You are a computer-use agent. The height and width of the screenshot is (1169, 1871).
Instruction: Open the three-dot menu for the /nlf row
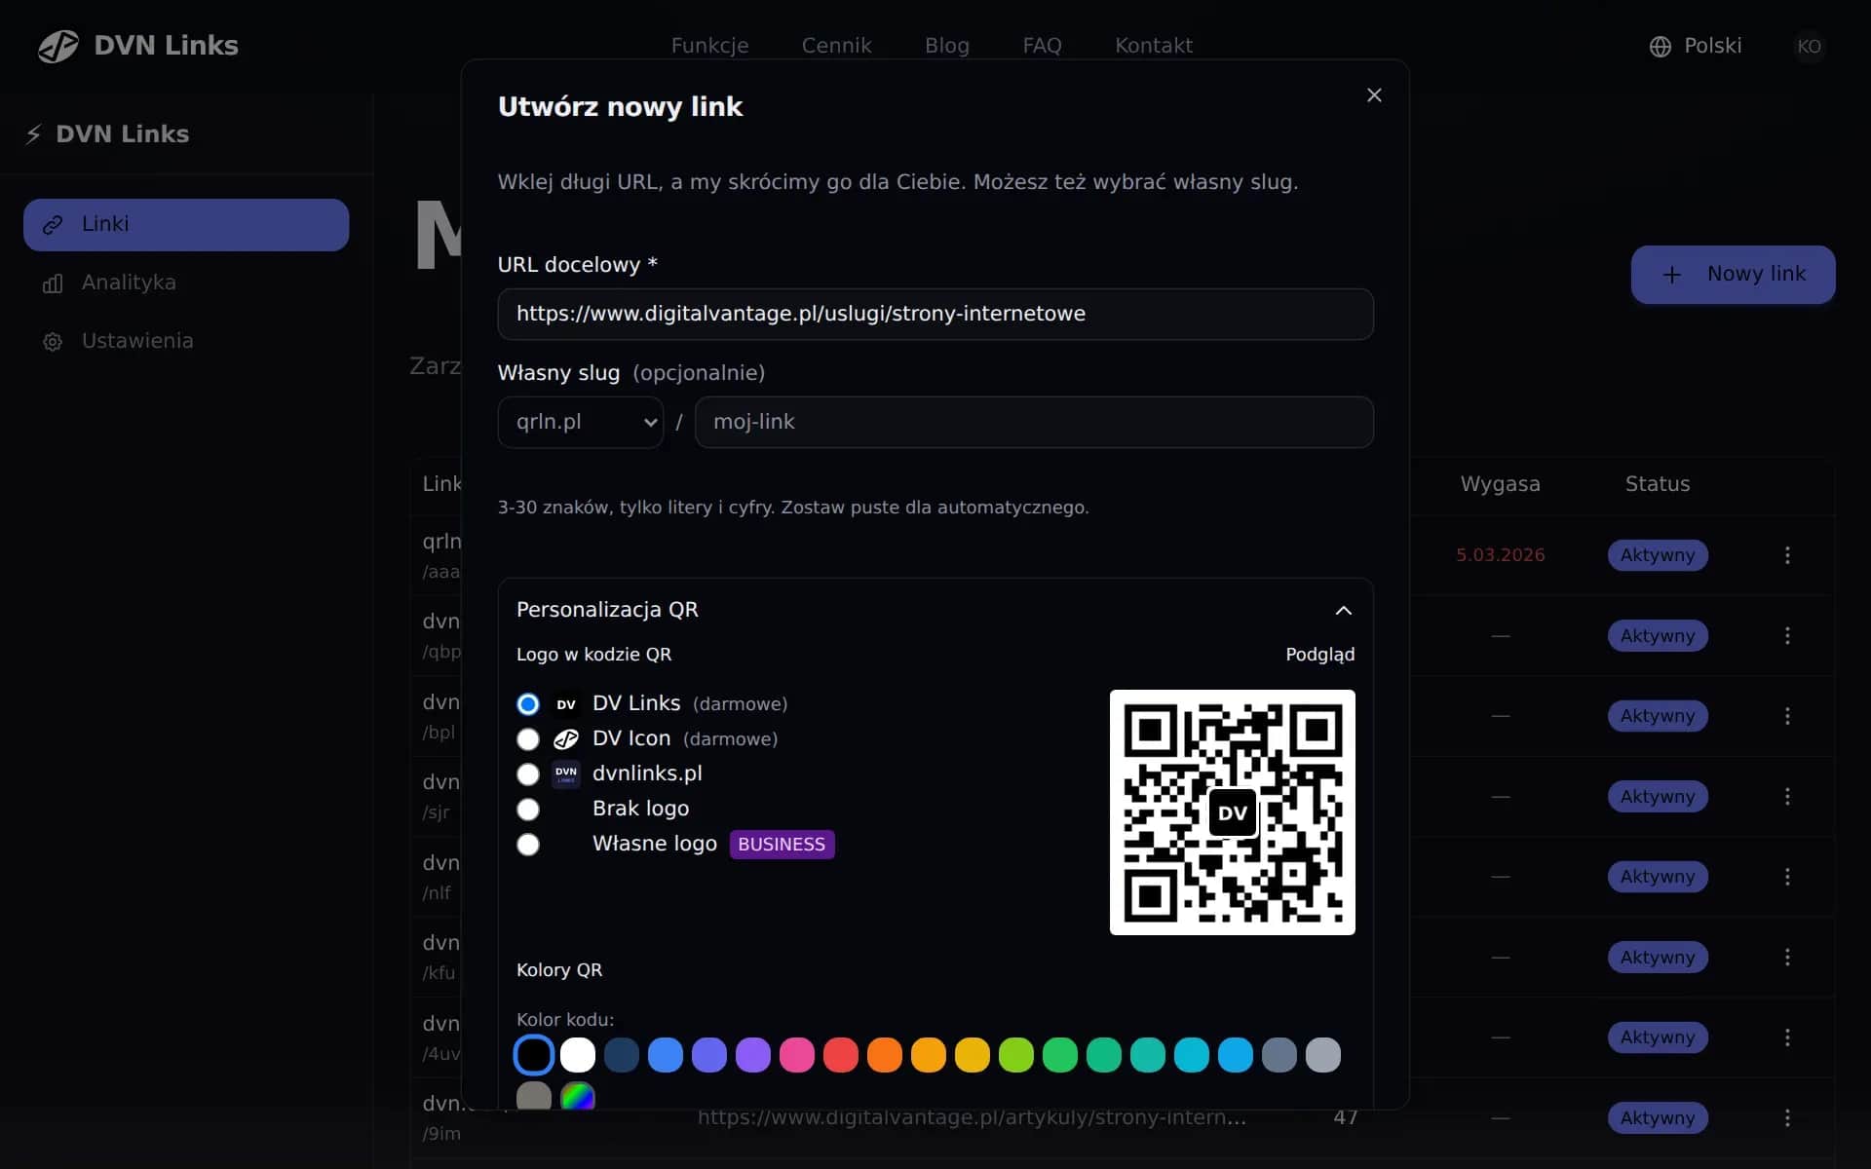click(x=1787, y=877)
